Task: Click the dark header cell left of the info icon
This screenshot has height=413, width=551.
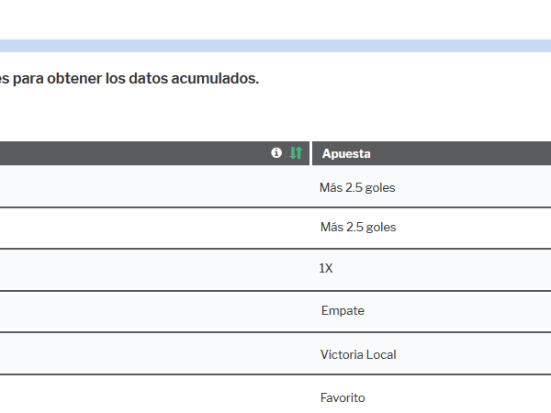Action: [133, 153]
